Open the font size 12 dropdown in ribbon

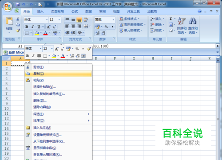click(x=59, y=20)
